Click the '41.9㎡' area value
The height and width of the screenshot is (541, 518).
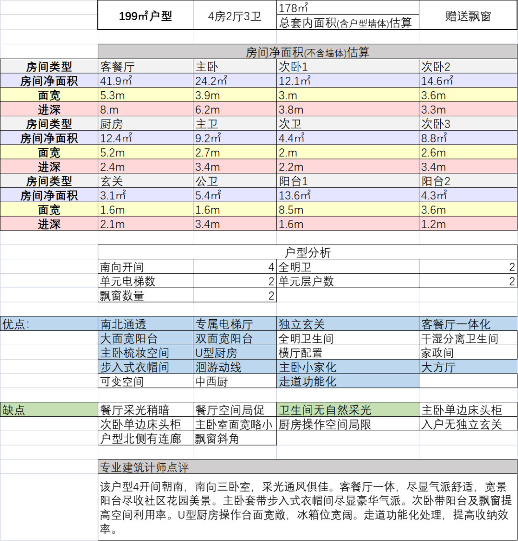click(145, 81)
